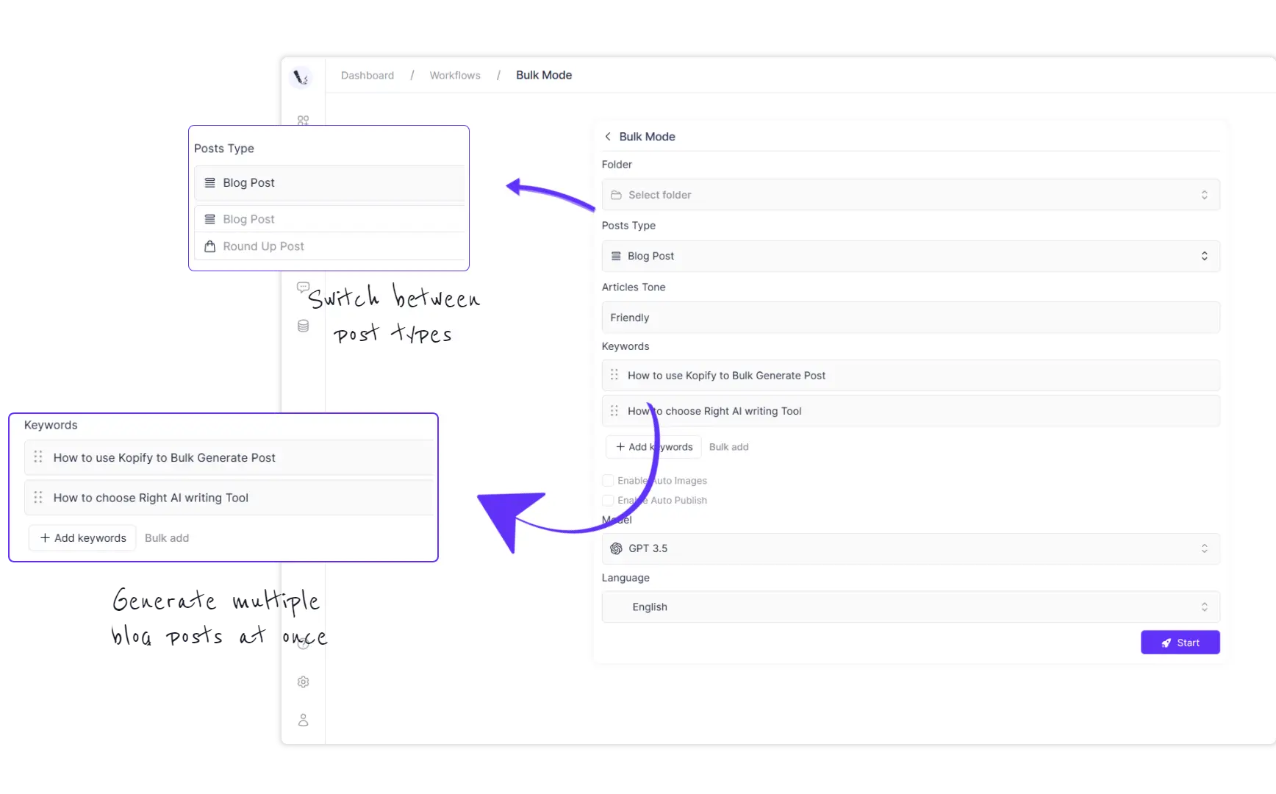
Task: Go to Dashboard breadcrumb
Action: point(367,75)
